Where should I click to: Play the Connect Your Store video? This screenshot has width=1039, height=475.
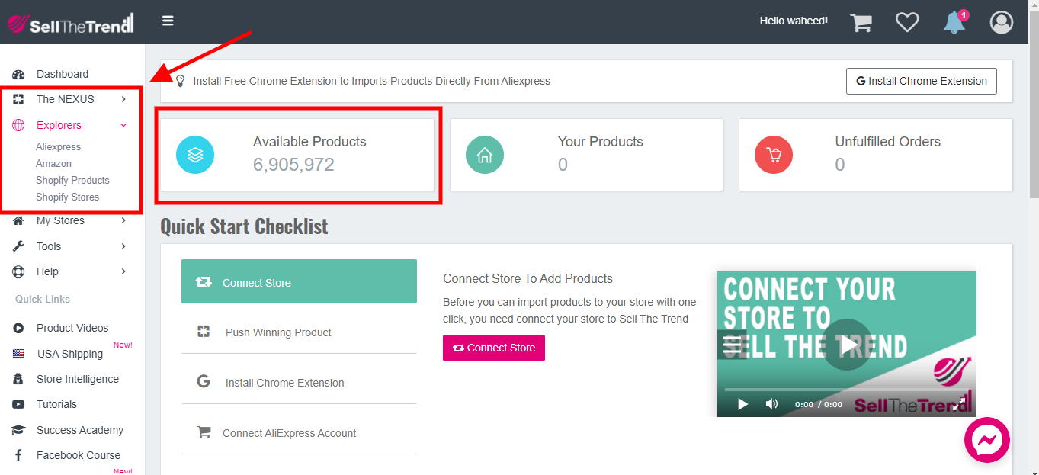pyautogui.click(x=847, y=345)
